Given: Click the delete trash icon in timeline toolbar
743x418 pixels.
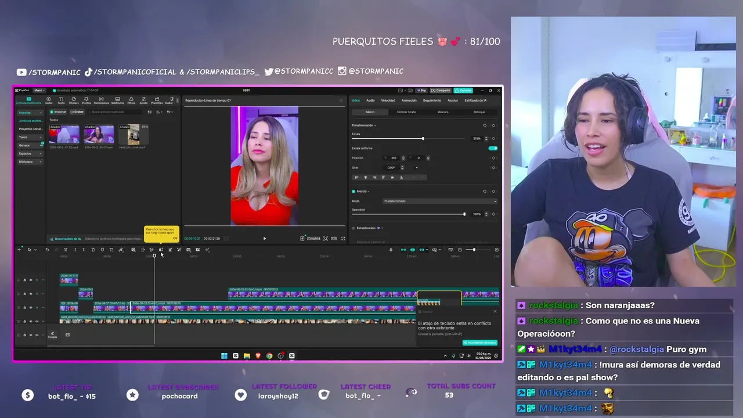Looking at the screenshot, I should [x=93, y=250].
